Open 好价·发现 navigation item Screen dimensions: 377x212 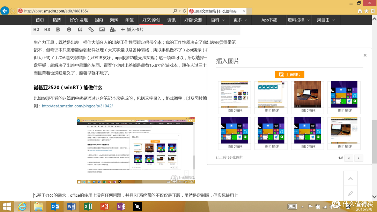coord(79,20)
